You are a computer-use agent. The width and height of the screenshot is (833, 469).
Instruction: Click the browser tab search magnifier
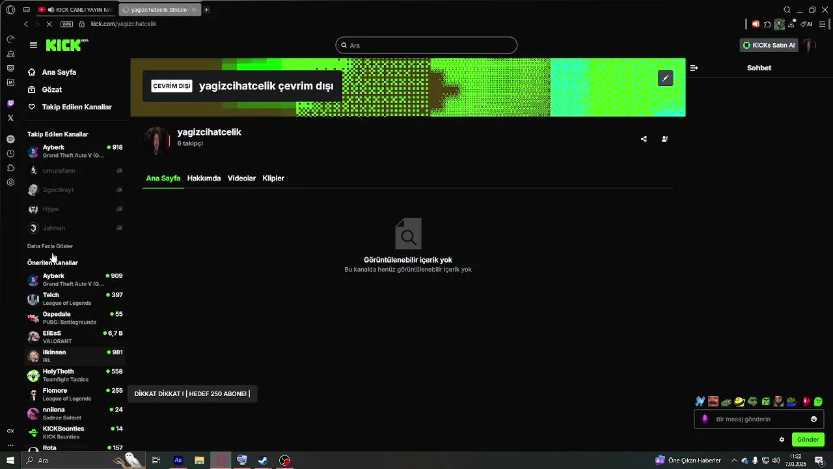(787, 10)
